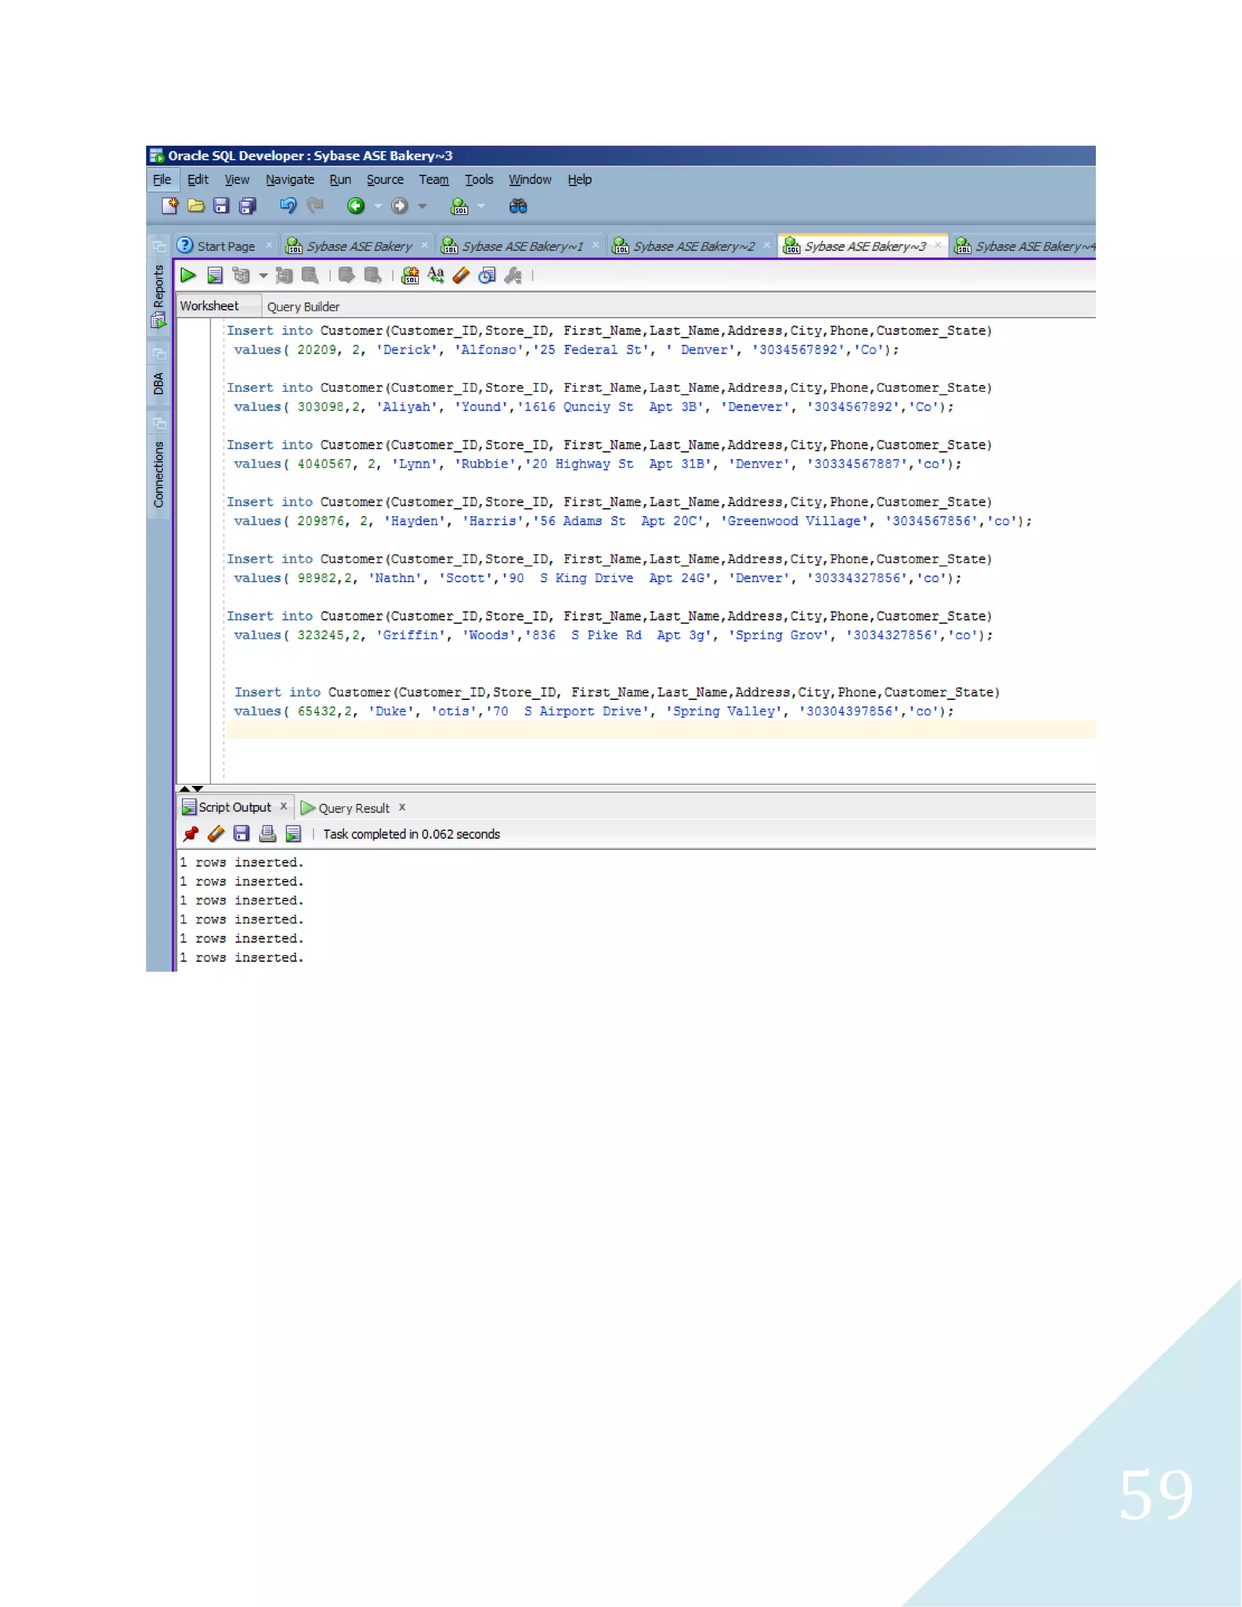Click the Clear worksheet eraser icon

[462, 275]
